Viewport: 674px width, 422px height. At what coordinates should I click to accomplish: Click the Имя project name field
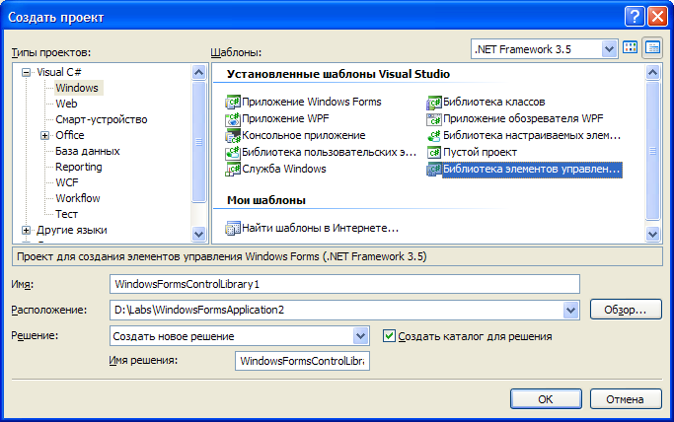click(344, 284)
